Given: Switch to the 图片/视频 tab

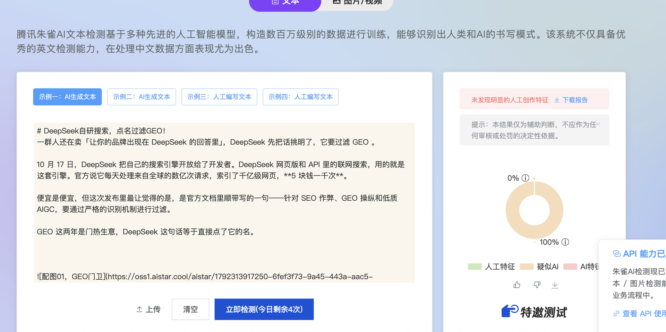Looking at the screenshot, I should [357, 3].
